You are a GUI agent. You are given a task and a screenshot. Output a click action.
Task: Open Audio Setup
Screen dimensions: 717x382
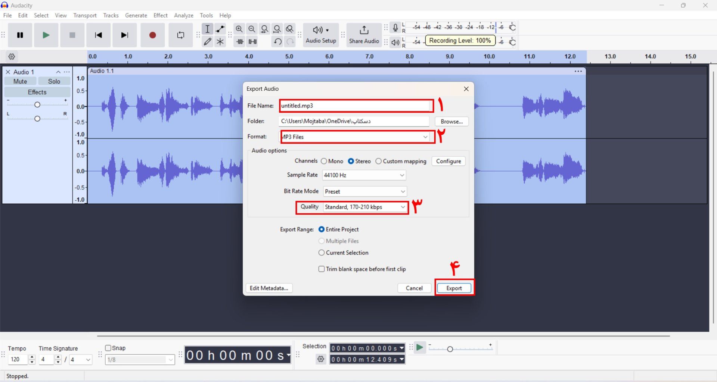tap(320, 35)
